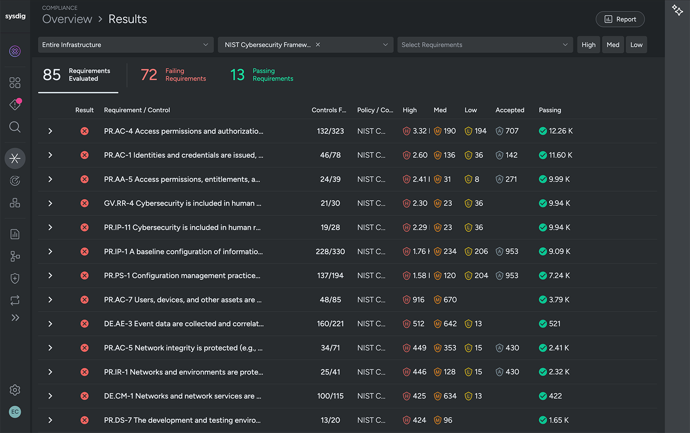Open PR.DS-7 development and testing requirement

[183, 420]
